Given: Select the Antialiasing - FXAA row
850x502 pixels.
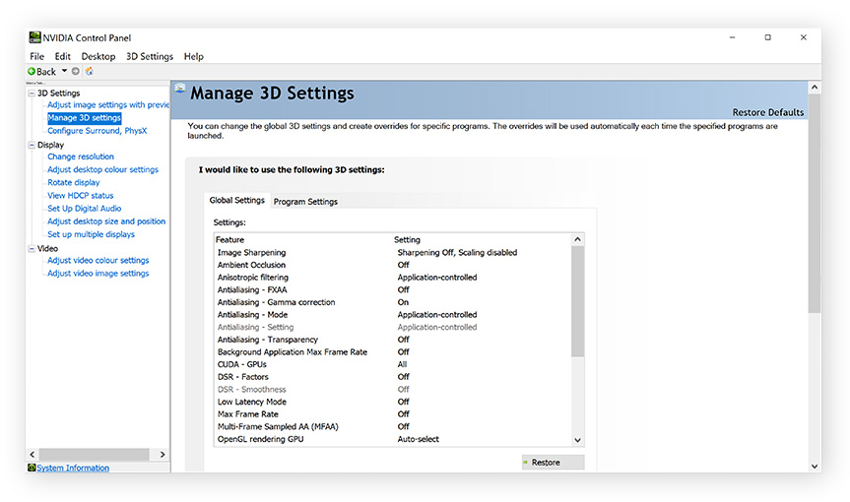Looking at the screenshot, I should pos(392,289).
